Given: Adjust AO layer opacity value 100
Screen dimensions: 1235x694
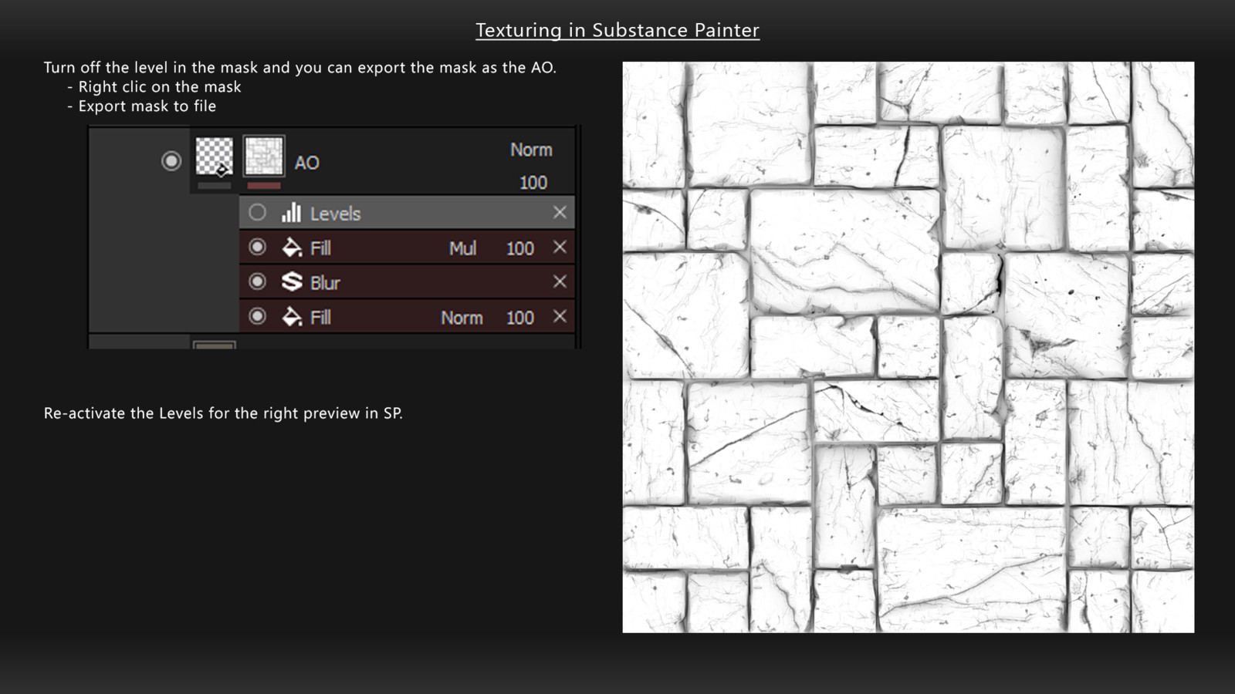Looking at the screenshot, I should pyautogui.click(x=533, y=183).
